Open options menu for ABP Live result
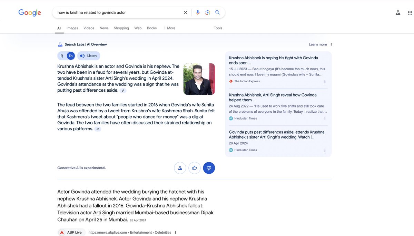The image size is (414, 236). click(176, 233)
